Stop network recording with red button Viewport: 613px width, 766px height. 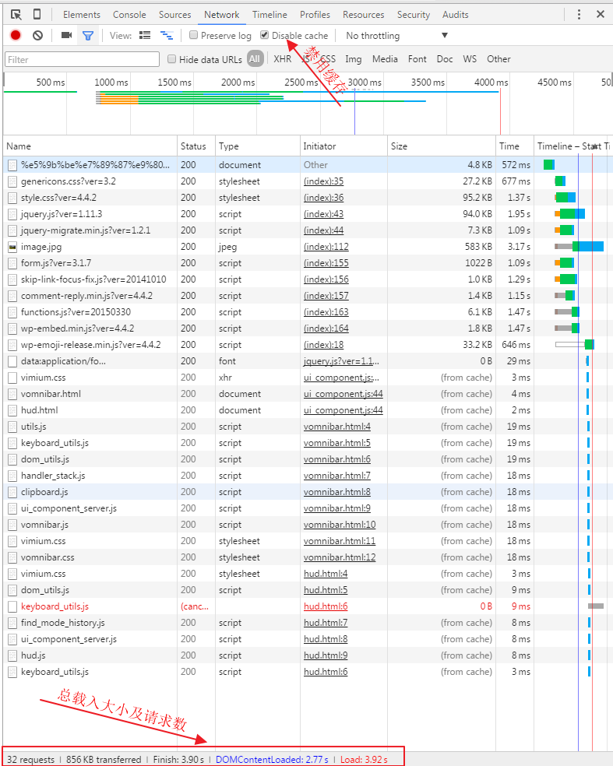[x=16, y=35]
